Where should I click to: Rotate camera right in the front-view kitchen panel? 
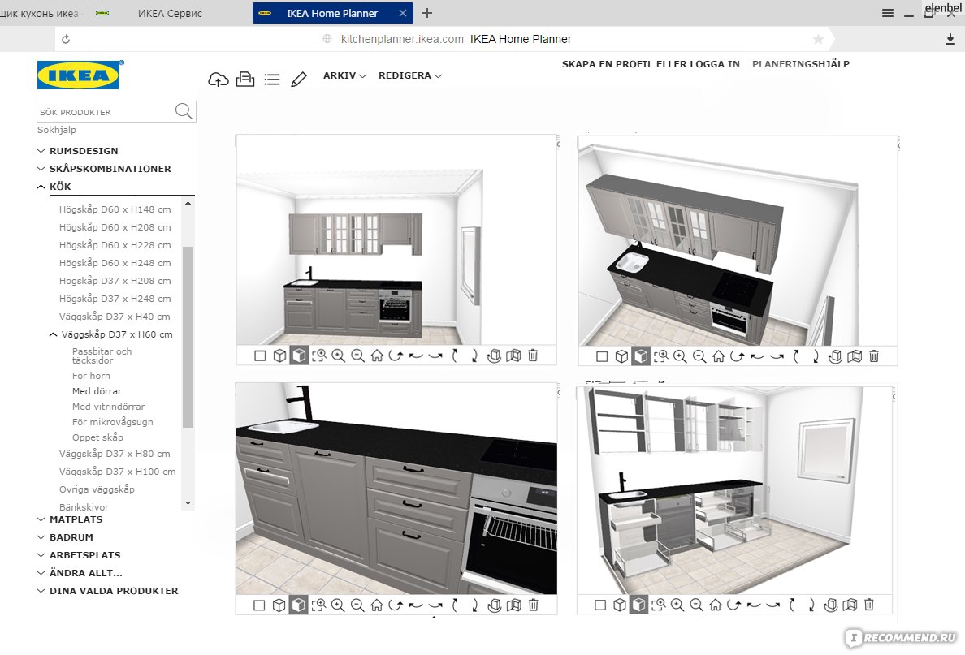(435, 356)
